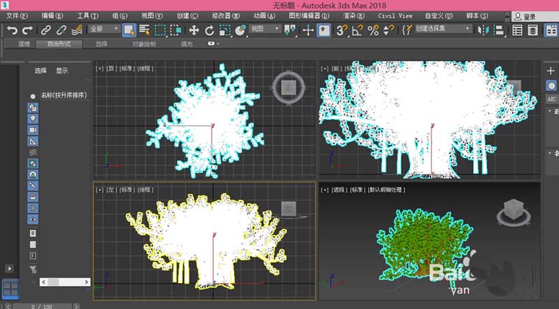
Task: Open the 渲染(R) menu
Action: (354, 15)
